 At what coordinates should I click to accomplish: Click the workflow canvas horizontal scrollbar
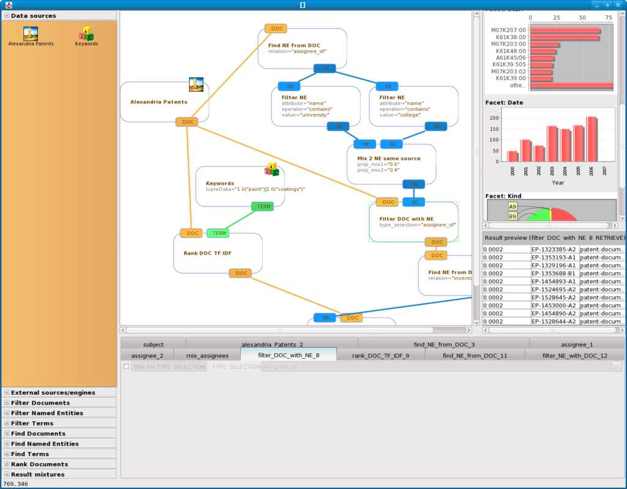click(x=279, y=330)
